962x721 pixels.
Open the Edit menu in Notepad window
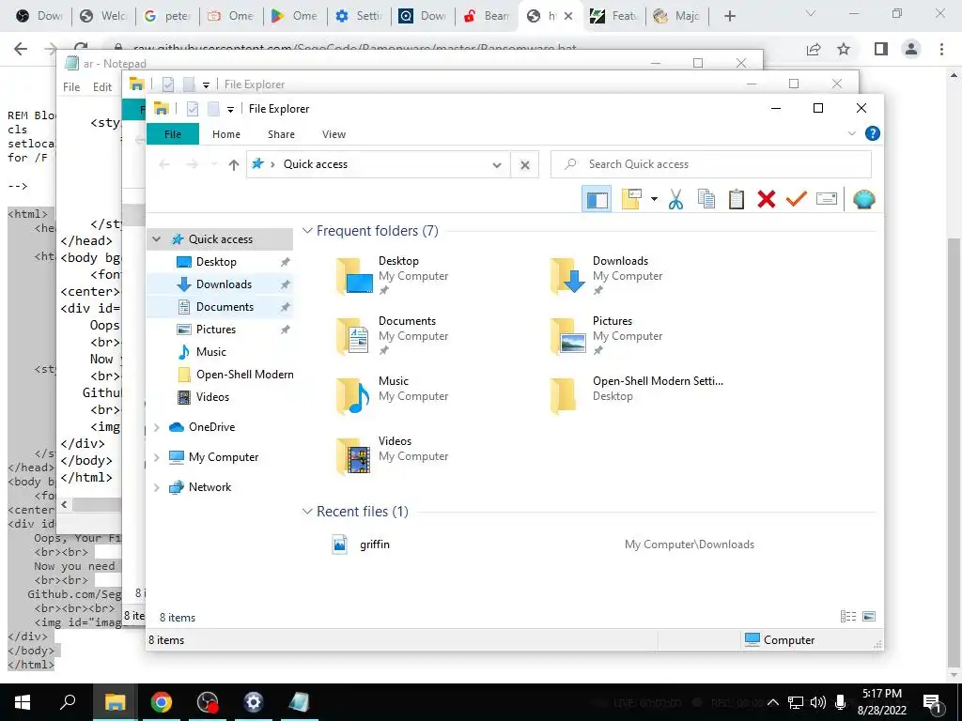click(101, 87)
